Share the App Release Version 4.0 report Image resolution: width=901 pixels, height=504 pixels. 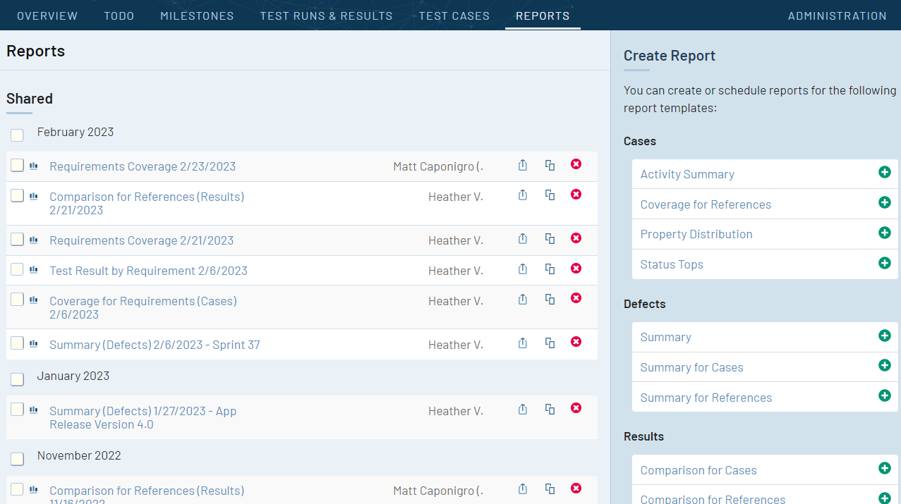[x=523, y=410]
